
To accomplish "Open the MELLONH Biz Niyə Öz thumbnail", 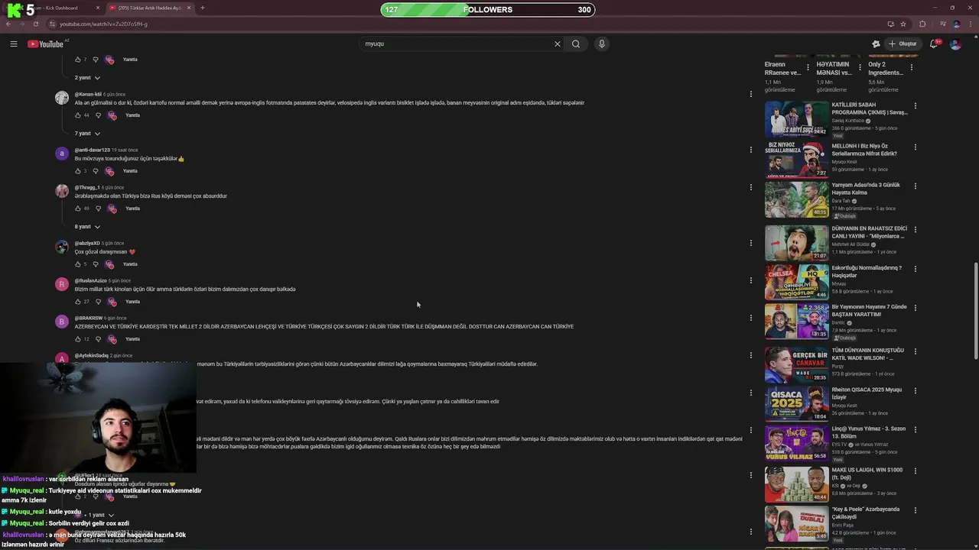I will tap(796, 160).
